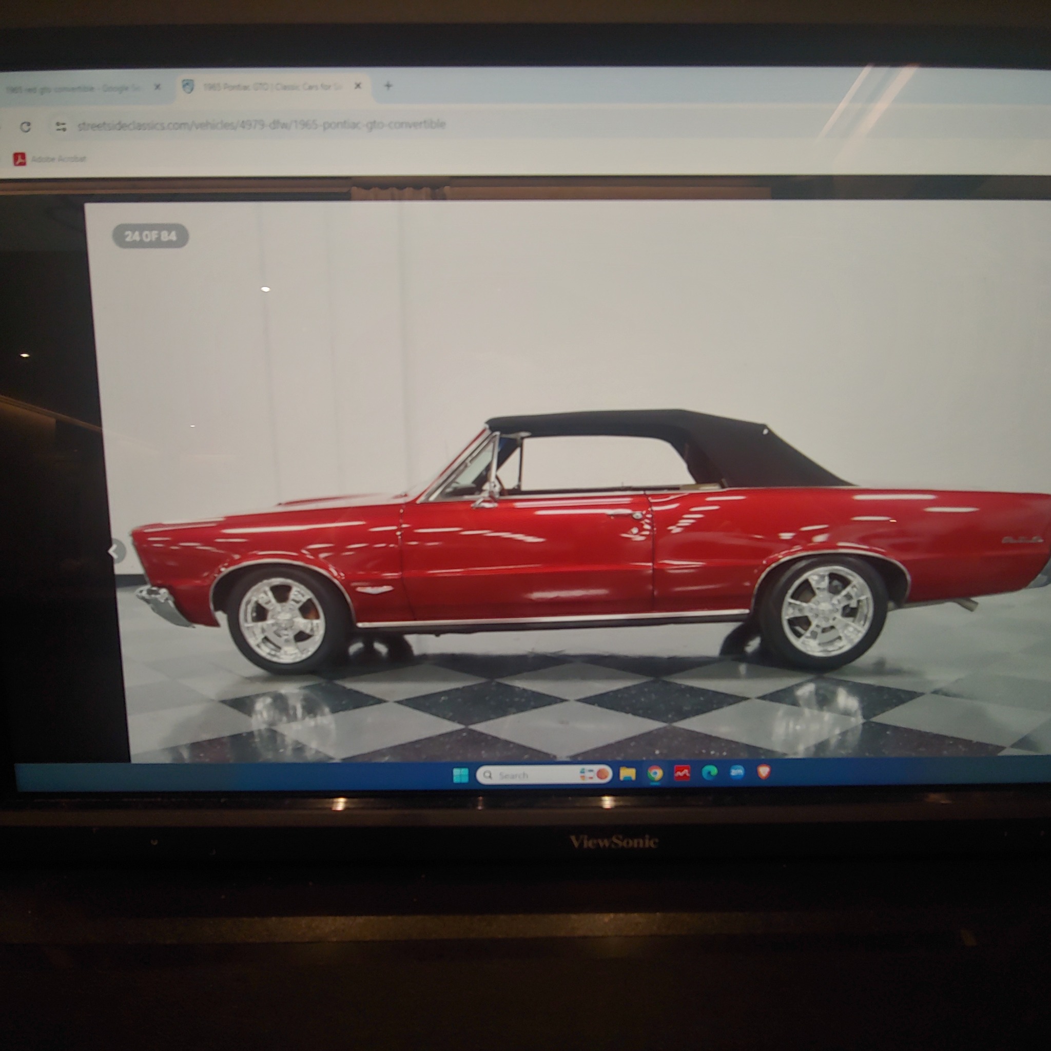Image resolution: width=1051 pixels, height=1051 pixels.
Task: Reload the page with the refresh icon
Action: click(25, 127)
